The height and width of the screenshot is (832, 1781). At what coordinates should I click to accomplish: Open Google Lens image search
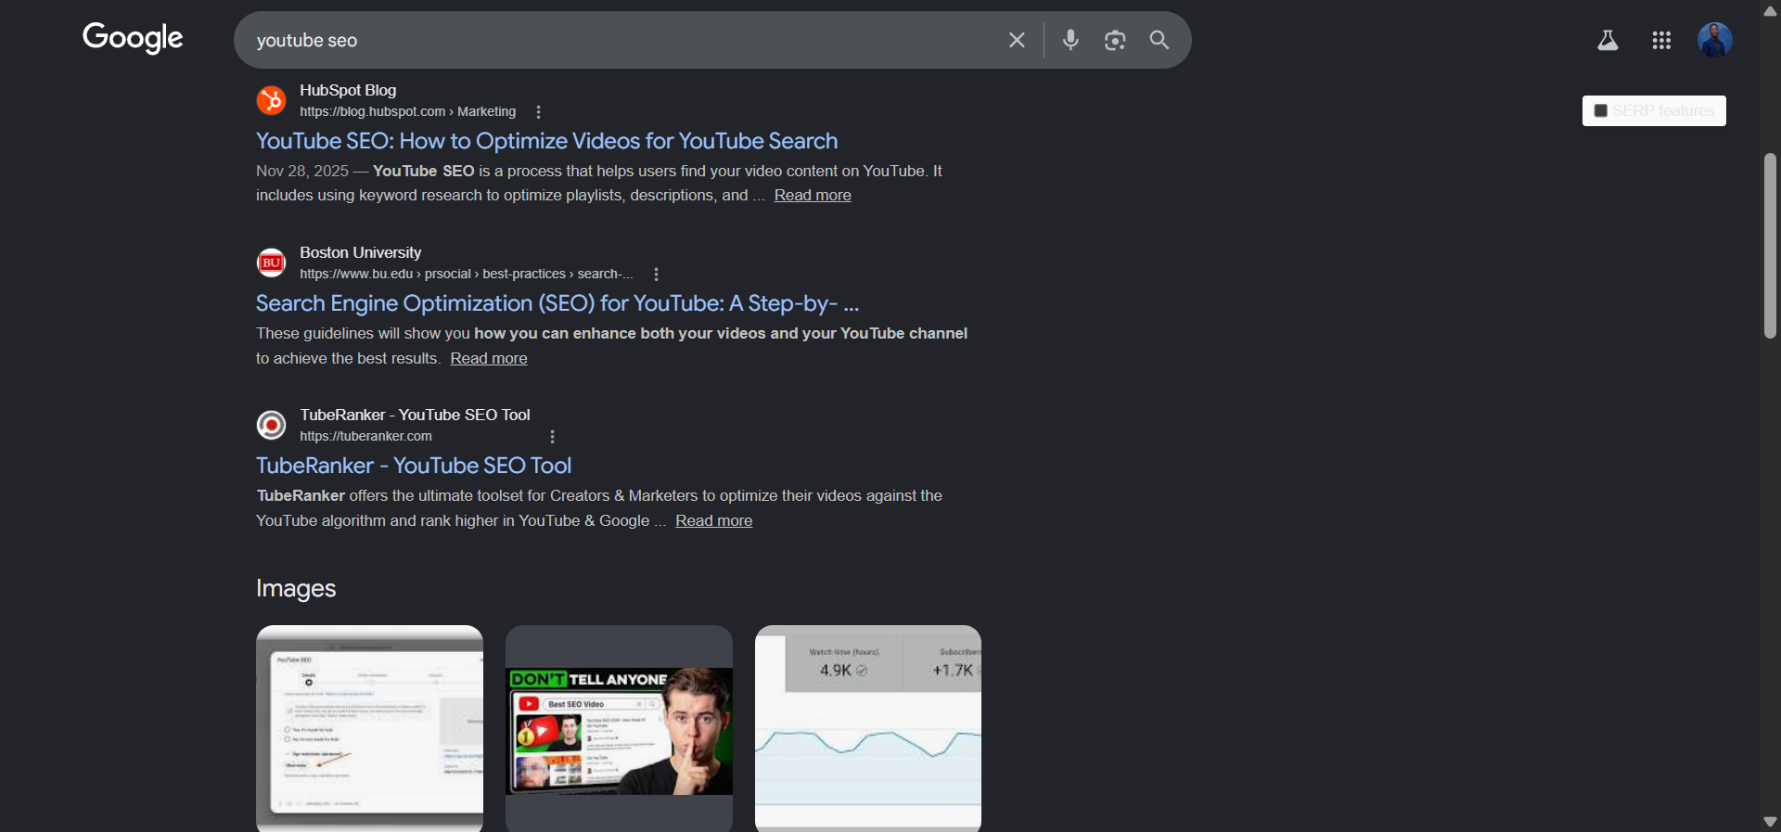[1115, 40]
